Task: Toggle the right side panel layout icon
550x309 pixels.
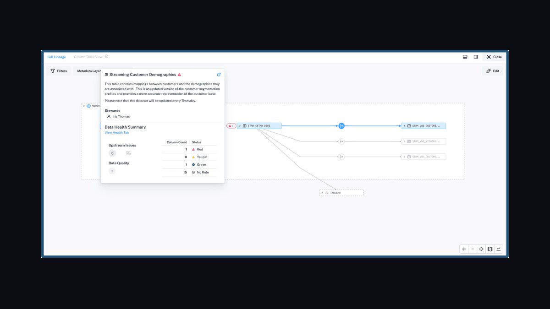Action: 476,57
